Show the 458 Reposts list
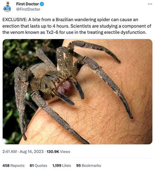The image size is (155, 170). pos(13,165)
